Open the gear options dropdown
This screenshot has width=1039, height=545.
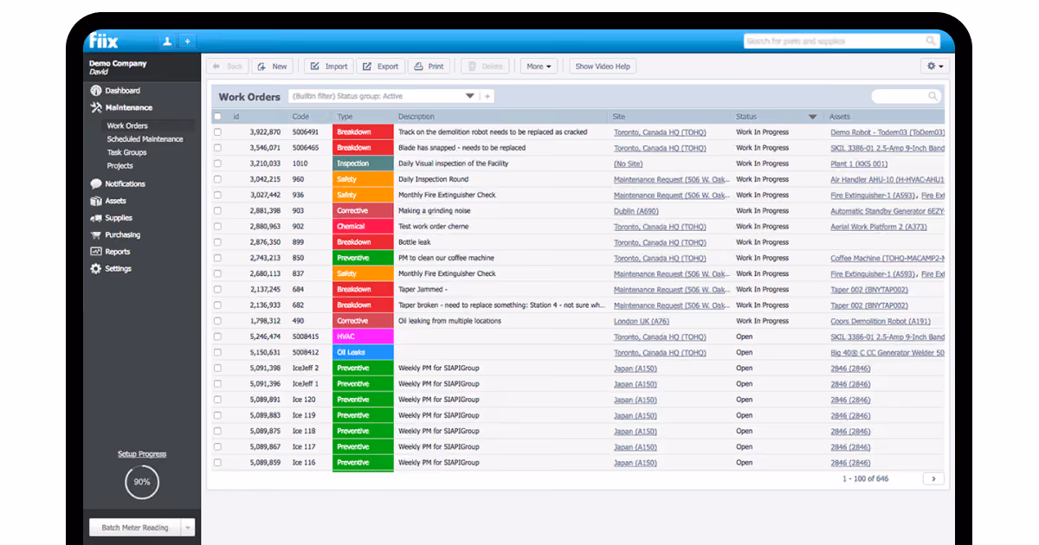click(935, 67)
